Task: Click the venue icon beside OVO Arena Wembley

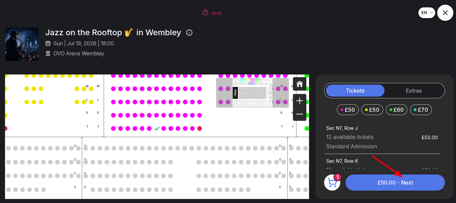Action: [48, 53]
